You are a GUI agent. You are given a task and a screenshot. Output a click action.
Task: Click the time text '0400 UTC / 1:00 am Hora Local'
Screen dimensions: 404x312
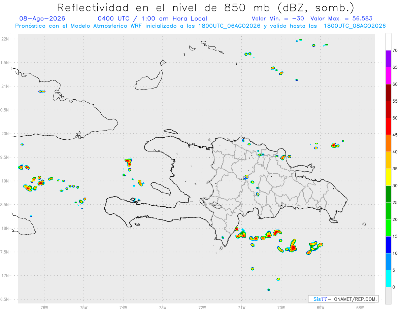click(x=152, y=19)
